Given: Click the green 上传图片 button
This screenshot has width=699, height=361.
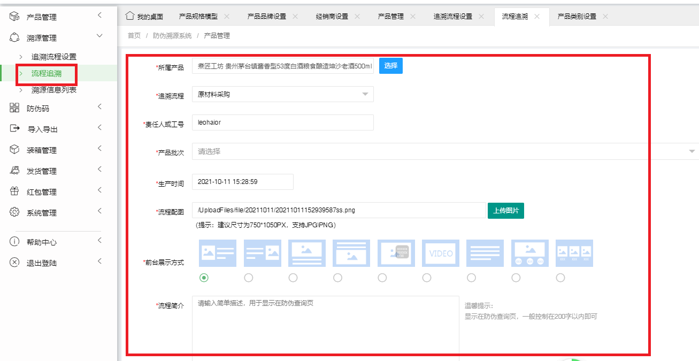Looking at the screenshot, I should [505, 210].
